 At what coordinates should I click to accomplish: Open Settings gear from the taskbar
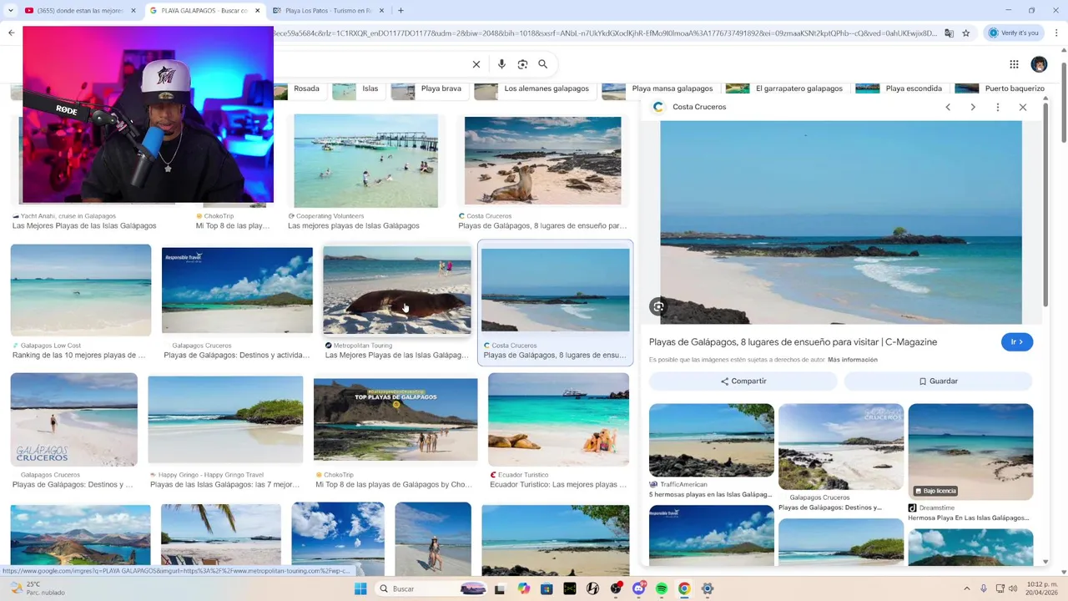[x=708, y=588]
